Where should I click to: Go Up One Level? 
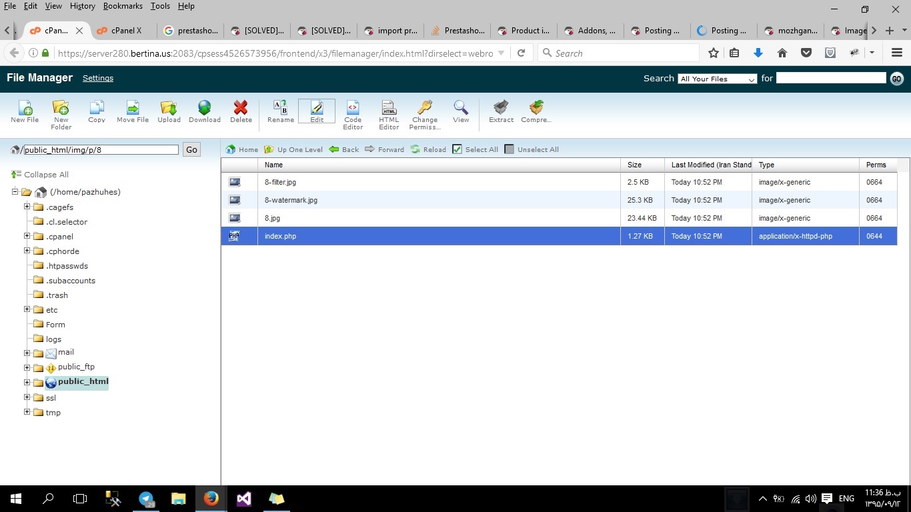click(x=293, y=149)
